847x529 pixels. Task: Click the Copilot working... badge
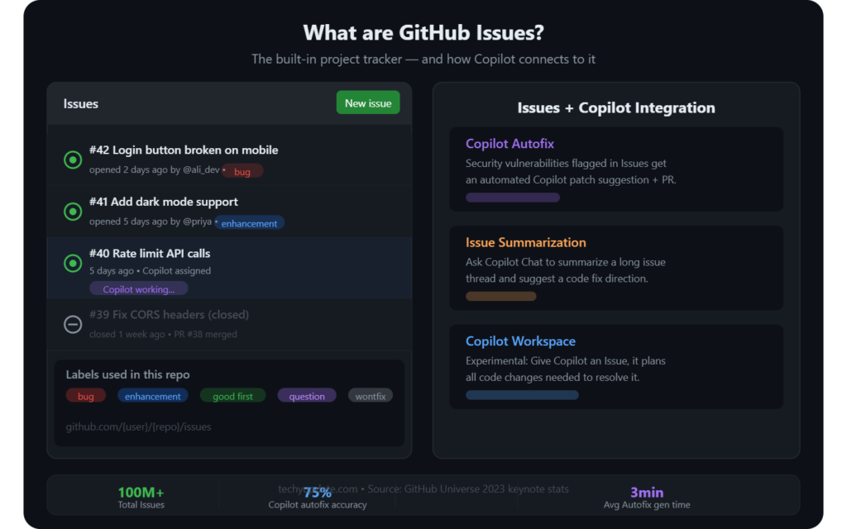[x=139, y=288]
